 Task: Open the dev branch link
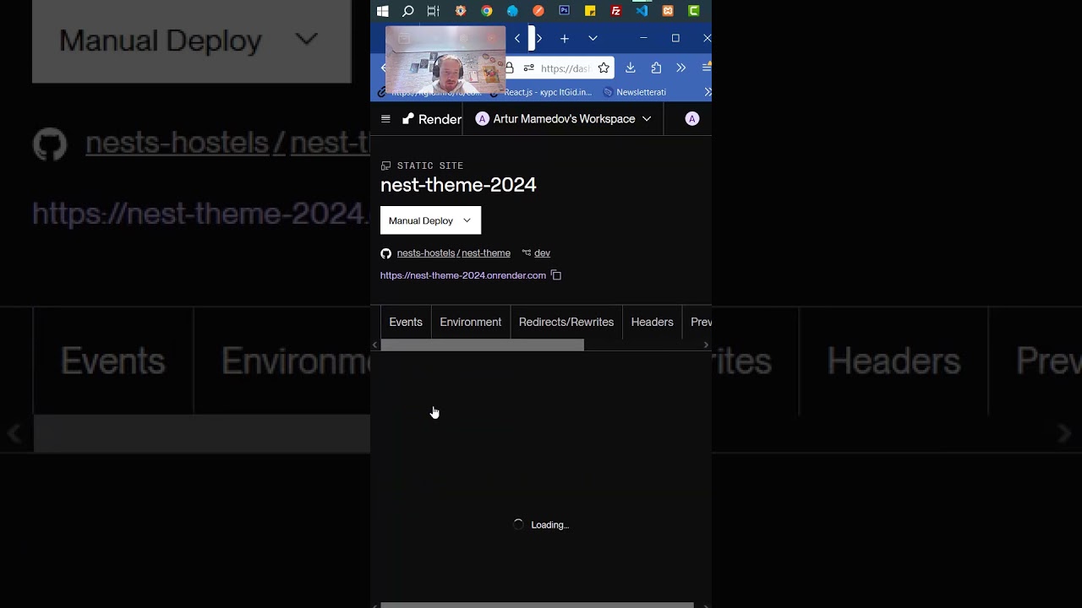coord(542,253)
